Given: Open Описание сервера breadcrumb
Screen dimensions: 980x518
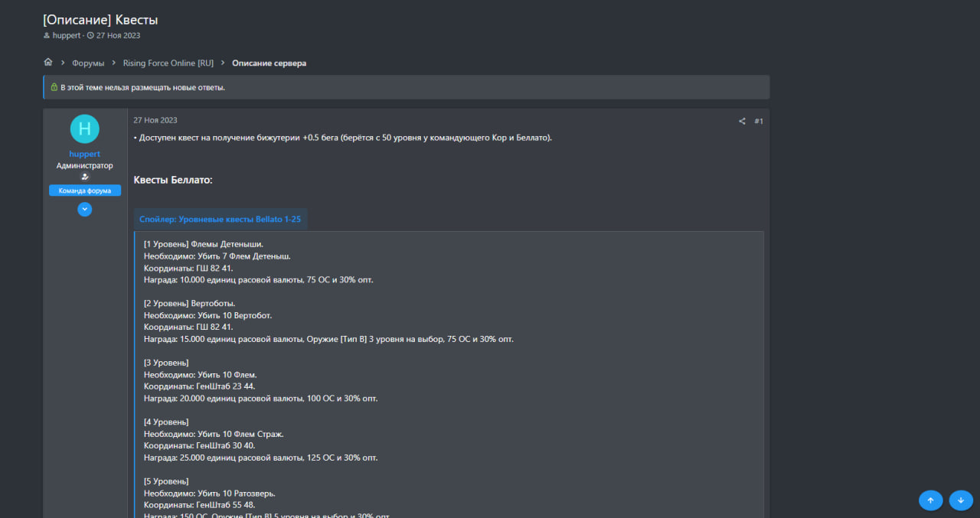Looking at the screenshot, I should click(269, 64).
